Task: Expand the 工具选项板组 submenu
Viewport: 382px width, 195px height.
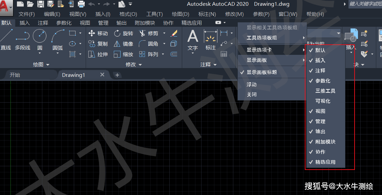Action: [261, 38]
